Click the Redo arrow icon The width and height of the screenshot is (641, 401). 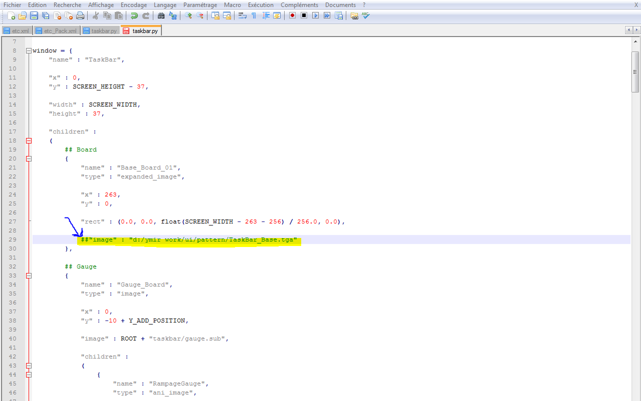click(x=146, y=15)
